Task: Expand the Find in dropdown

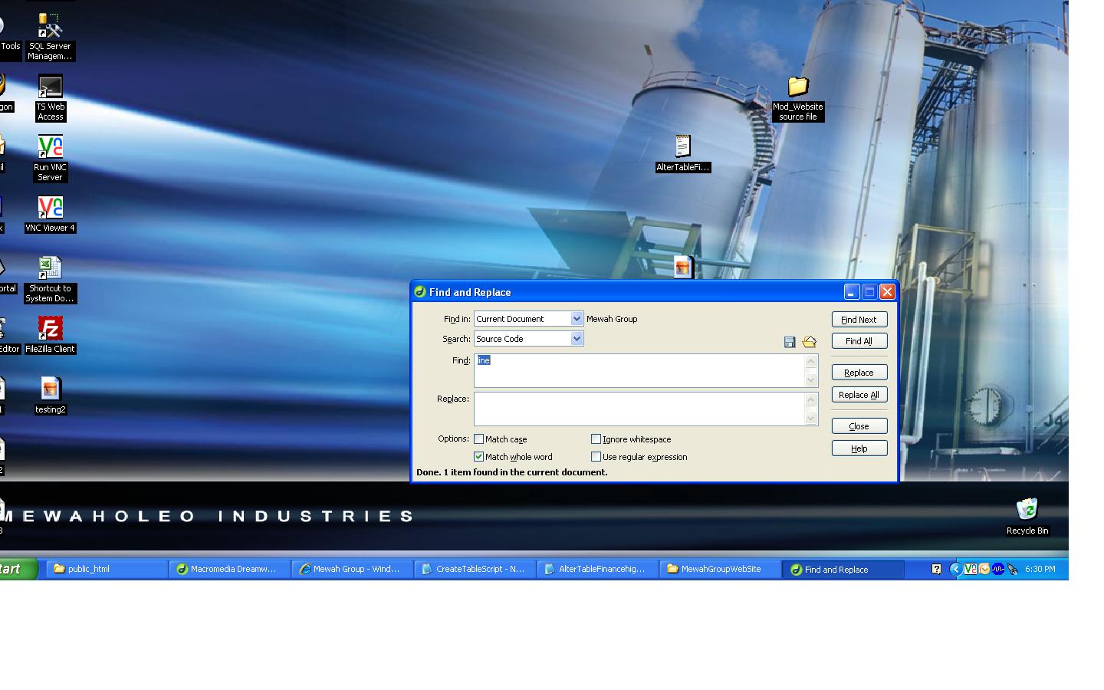Action: [577, 319]
